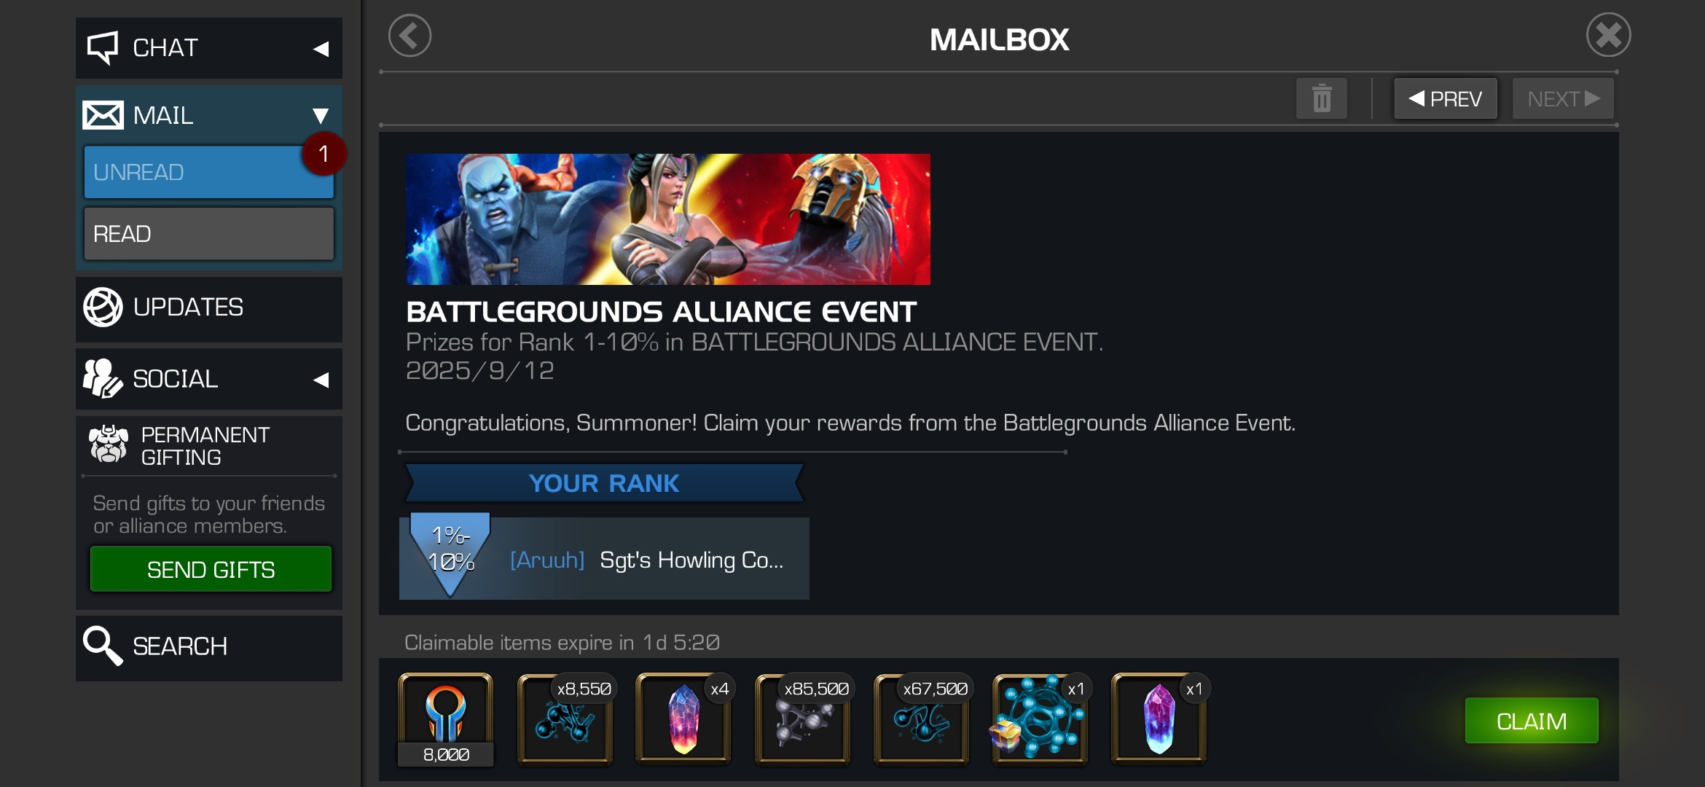Screen dimensions: 1705x787
Task: Go back using the circular back arrow
Action: (409, 36)
